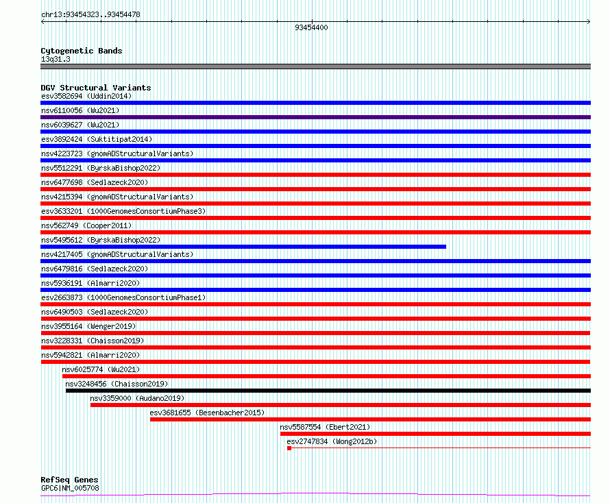Image resolution: width=610 pixels, height=503 pixels.
Task: Click the GPC6|NM_005708 gene label
Action: click(70, 488)
